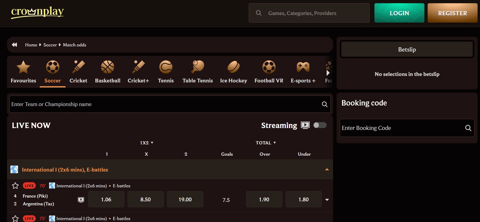This screenshot has width=480, height=222.
Task: Open the Betslip tab
Action: click(x=407, y=49)
